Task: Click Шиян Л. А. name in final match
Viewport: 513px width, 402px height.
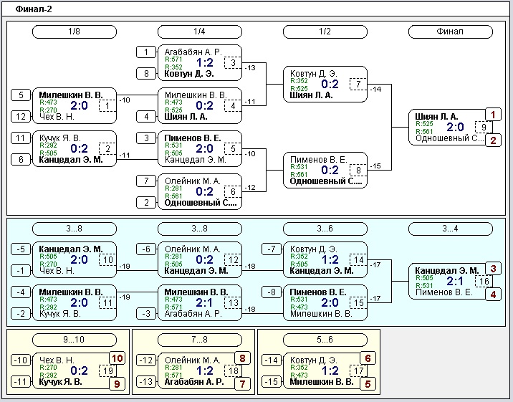Action: coord(436,117)
